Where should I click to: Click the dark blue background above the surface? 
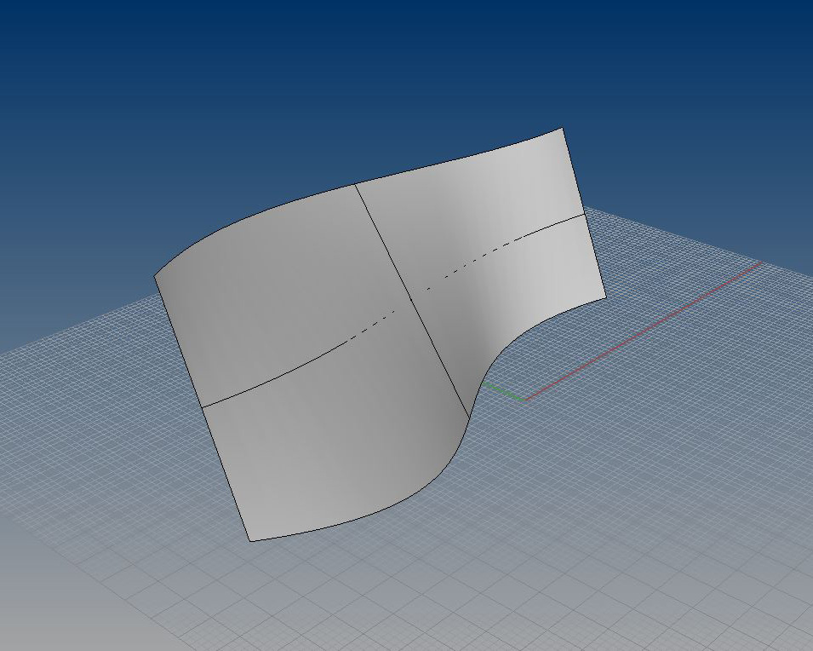pos(341,68)
